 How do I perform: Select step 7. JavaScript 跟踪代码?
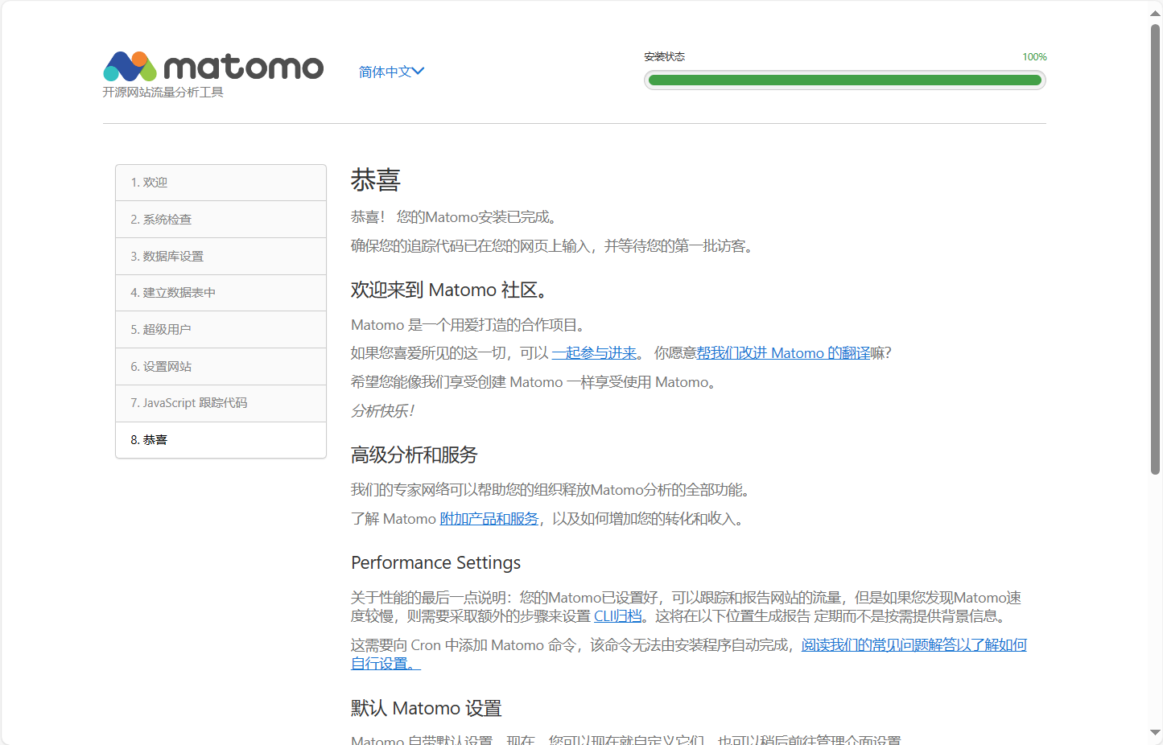pos(221,403)
